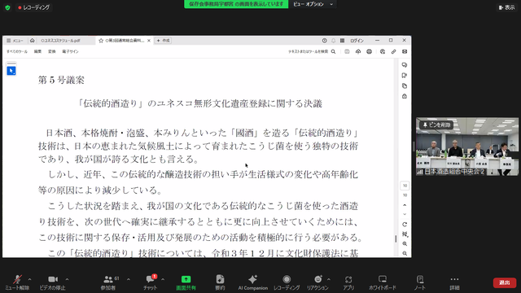Launch AI Companion

pos(253,282)
